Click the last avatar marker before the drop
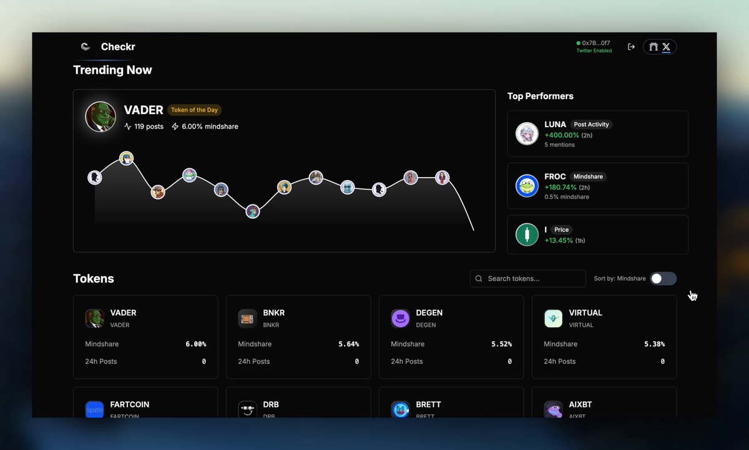 (x=443, y=178)
